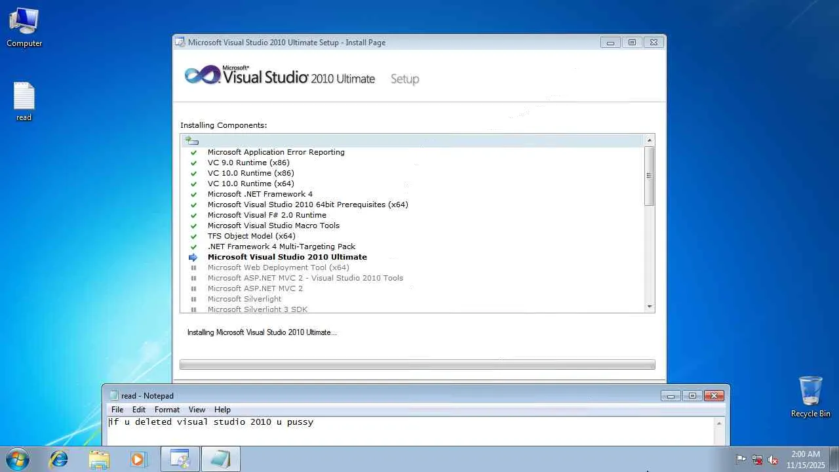
Task: Close the read - Notepad window
Action: (714, 396)
